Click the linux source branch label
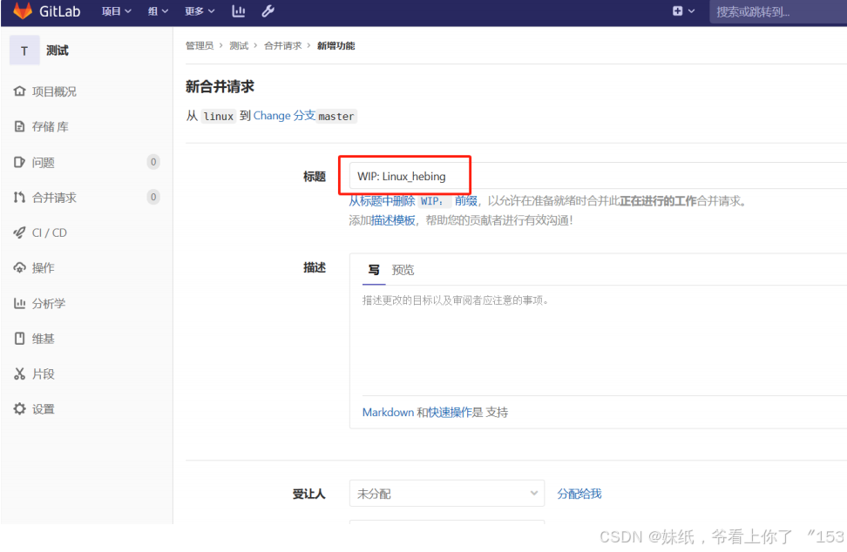 (218, 116)
